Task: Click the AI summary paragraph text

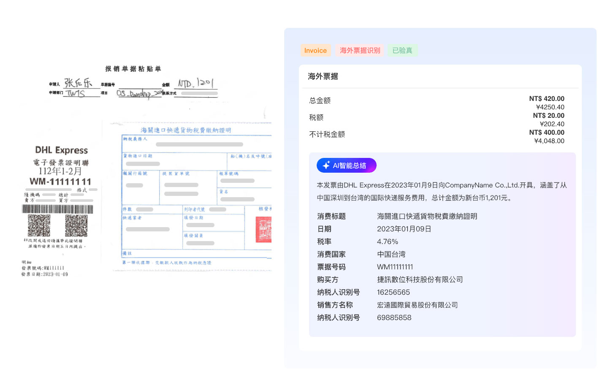Action: coord(442,191)
